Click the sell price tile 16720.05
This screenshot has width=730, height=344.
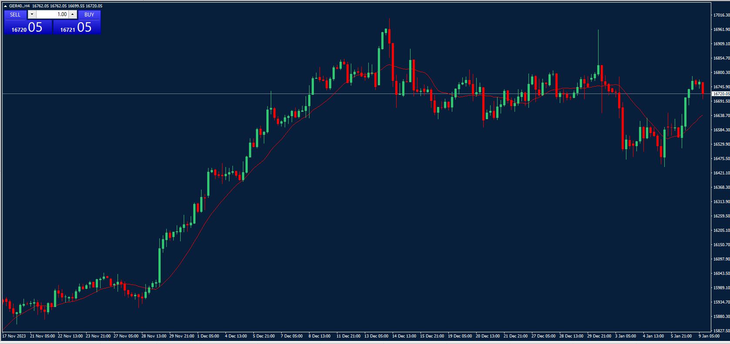coord(28,27)
